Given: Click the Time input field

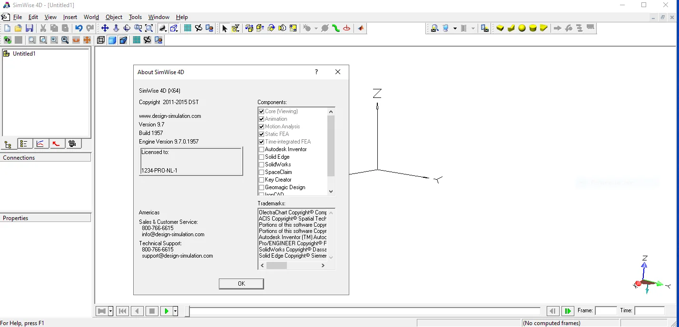Looking at the screenshot, I should (649, 311).
